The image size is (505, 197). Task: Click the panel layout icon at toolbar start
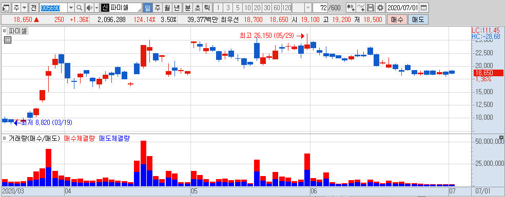click(7, 7)
